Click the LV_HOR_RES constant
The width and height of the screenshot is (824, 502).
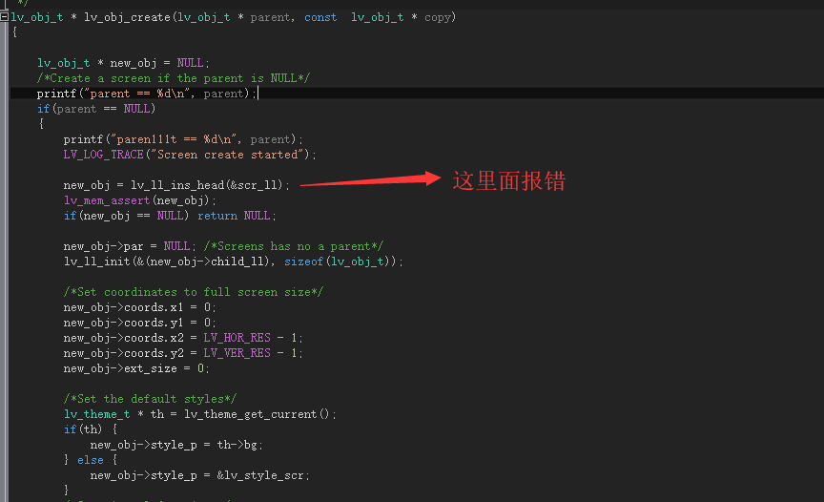[237, 338]
